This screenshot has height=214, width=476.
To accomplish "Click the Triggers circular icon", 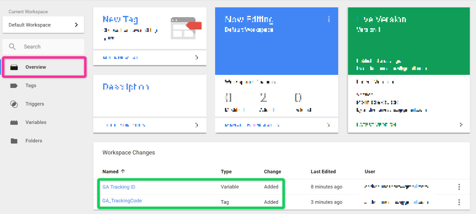I will 14,104.
